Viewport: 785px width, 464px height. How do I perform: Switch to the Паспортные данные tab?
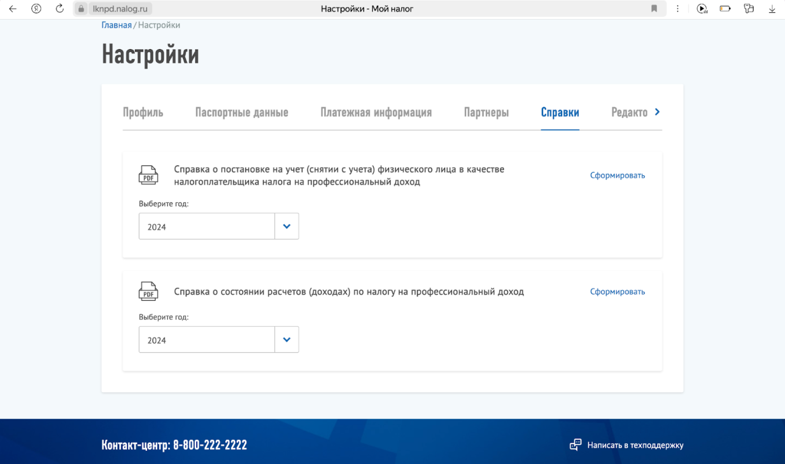click(242, 112)
